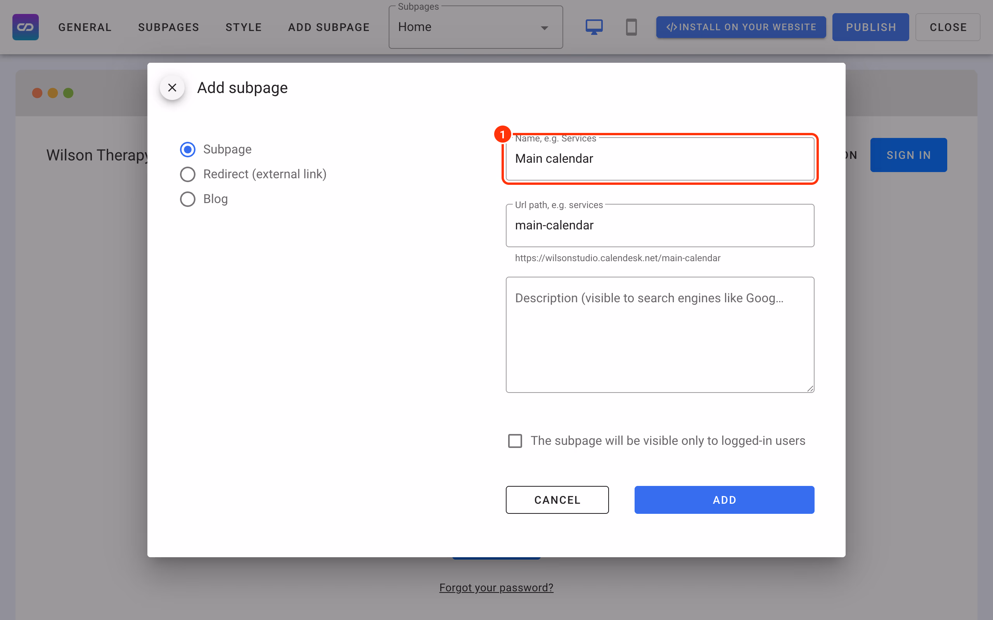
Task: Click the Publish button
Action: (870, 27)
